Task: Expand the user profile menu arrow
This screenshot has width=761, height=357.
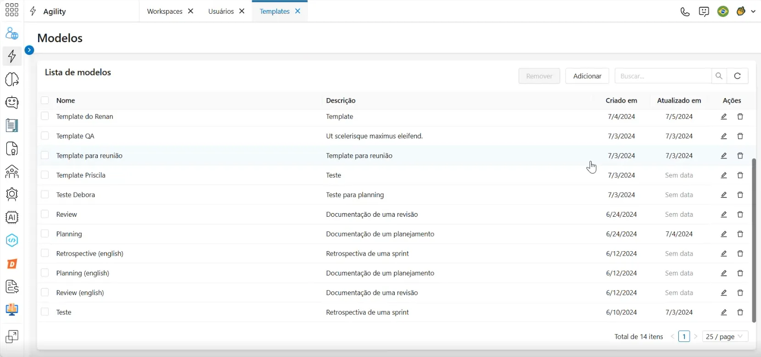Action: pyautogui.click(x=753, y=11)
